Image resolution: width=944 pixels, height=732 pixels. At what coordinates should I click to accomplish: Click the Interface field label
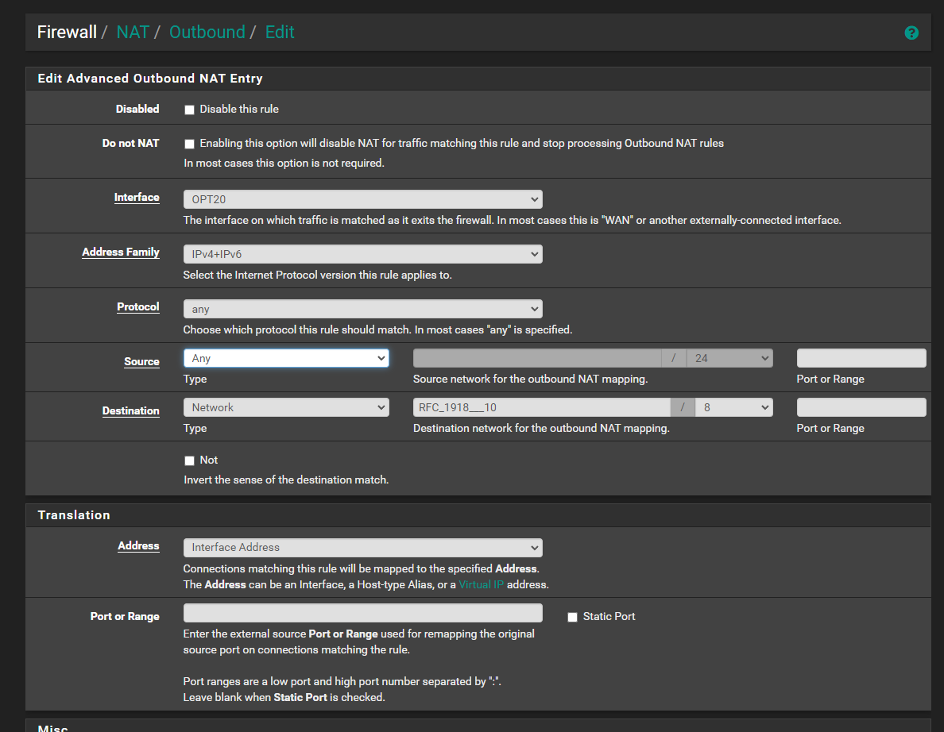[x=137, y=197]
